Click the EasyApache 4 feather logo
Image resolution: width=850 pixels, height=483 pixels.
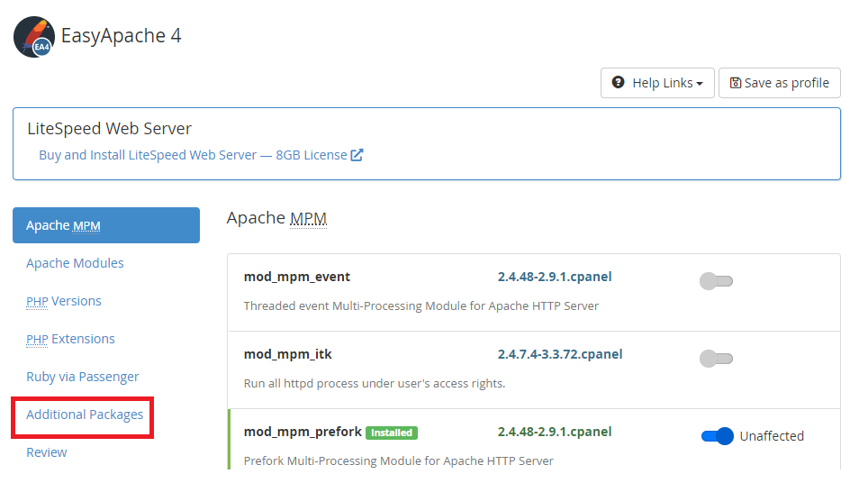33,37
